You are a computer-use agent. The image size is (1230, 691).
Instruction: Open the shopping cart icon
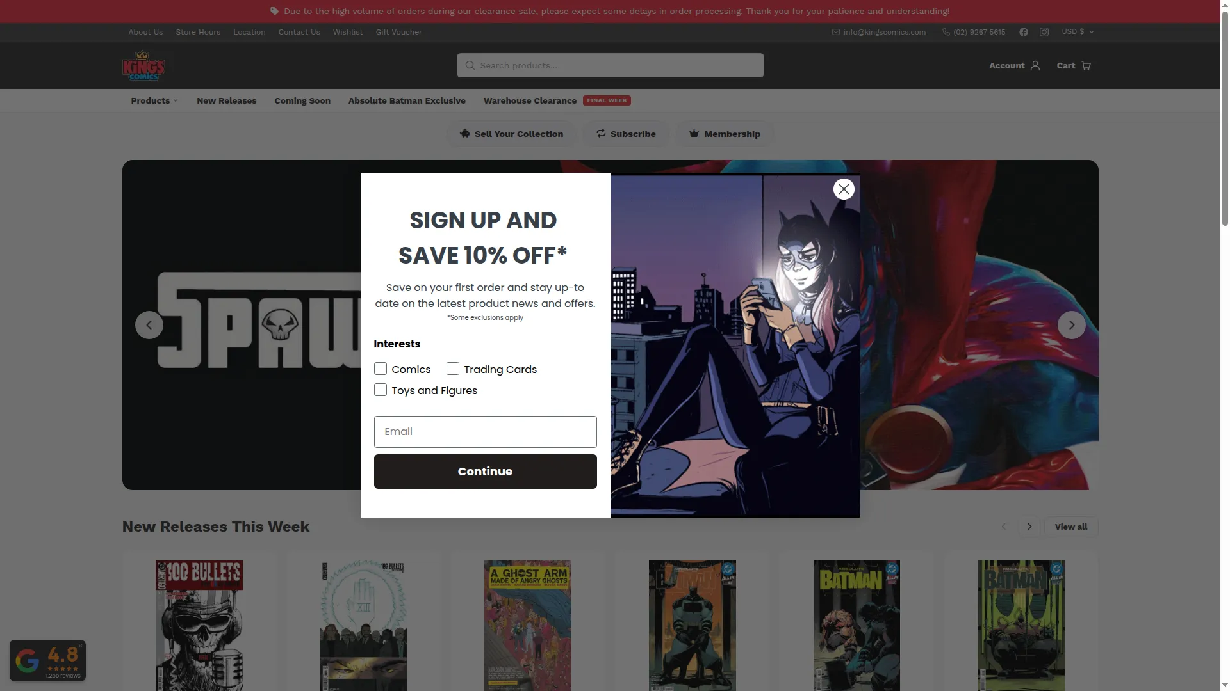click(1086, 65)
